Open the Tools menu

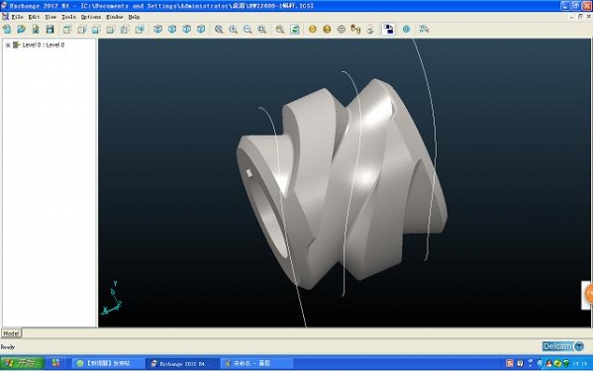point(69,17)
